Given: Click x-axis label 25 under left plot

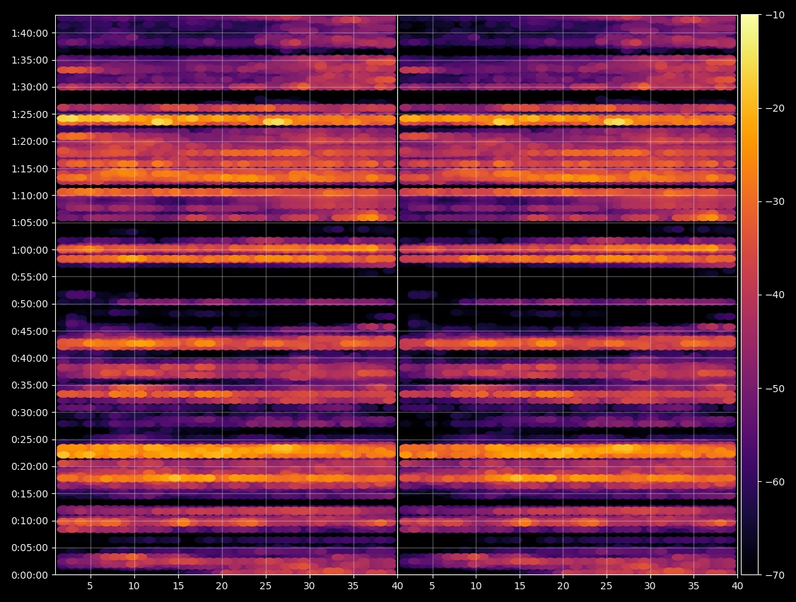Looking at the screenshot, I should point(266,586).
